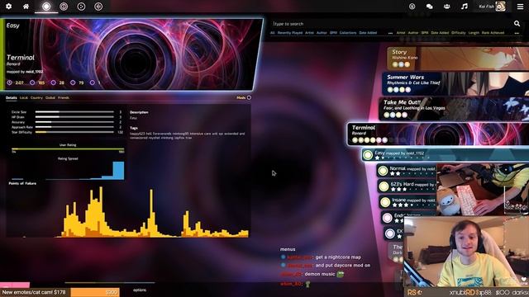Select the Terminal beatmap set card

(x=438, y=134)
